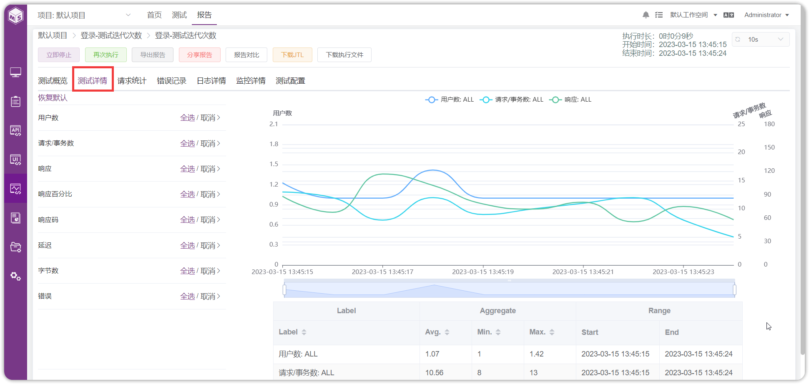The image size is (809, 384).
Task: Open the notification bell icon
Action: click(646, 15)
